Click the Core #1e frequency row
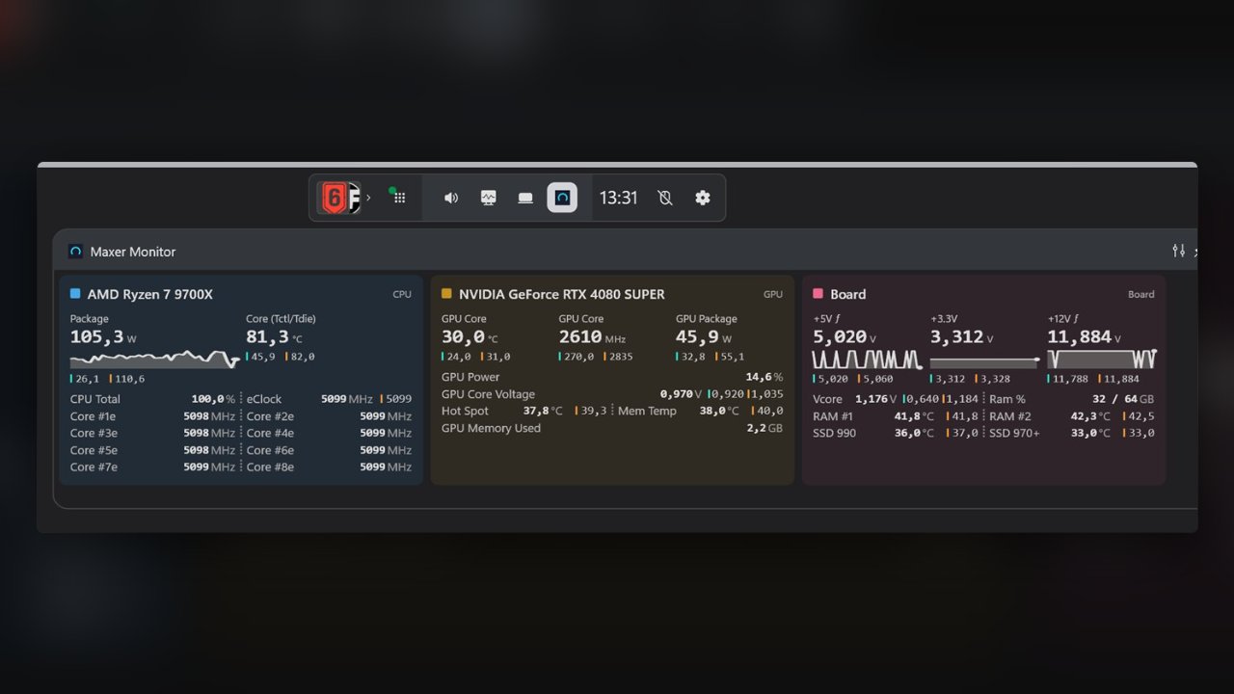This screenshot has width=1234, height=694. click(x=152, y=416)
